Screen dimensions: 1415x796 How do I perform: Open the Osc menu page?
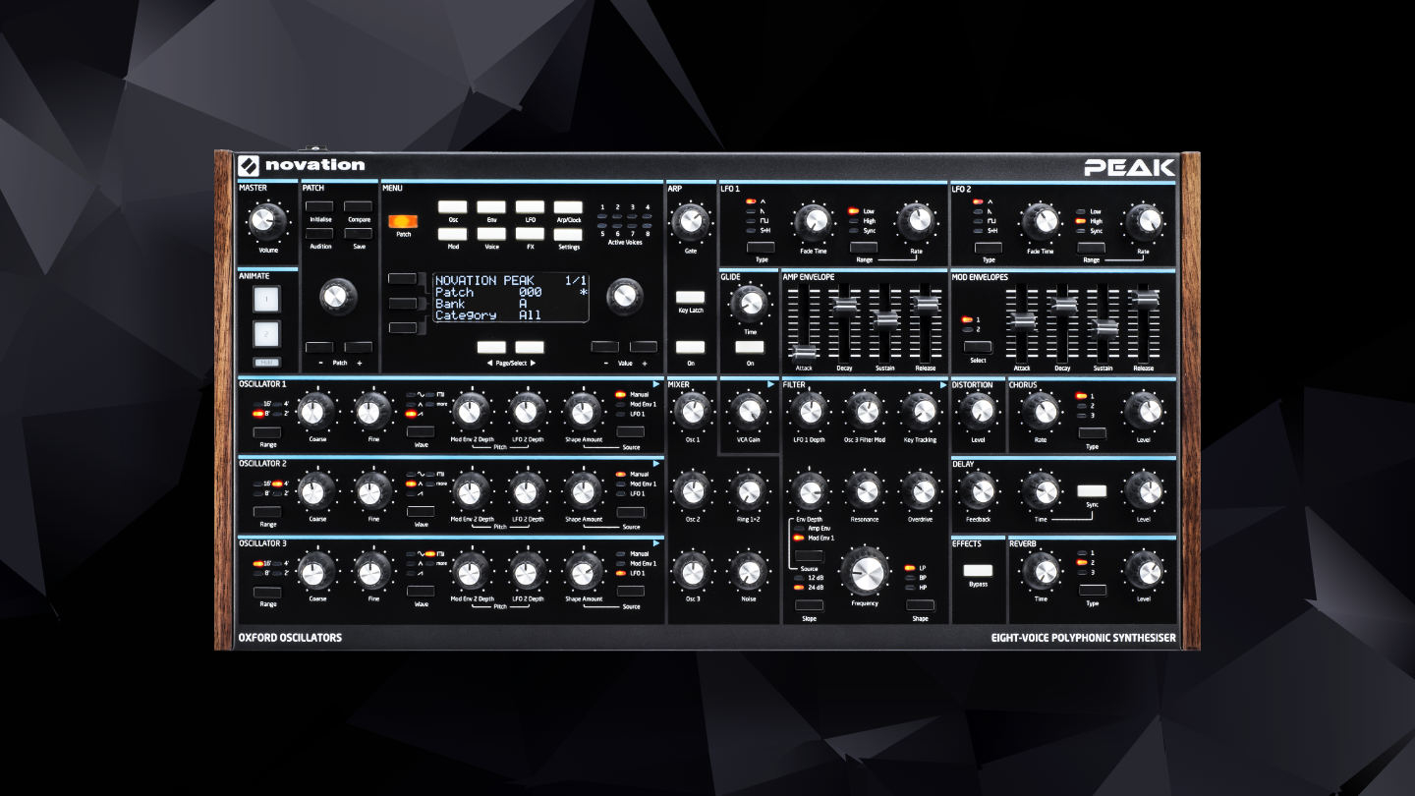(x=453, y=207)
